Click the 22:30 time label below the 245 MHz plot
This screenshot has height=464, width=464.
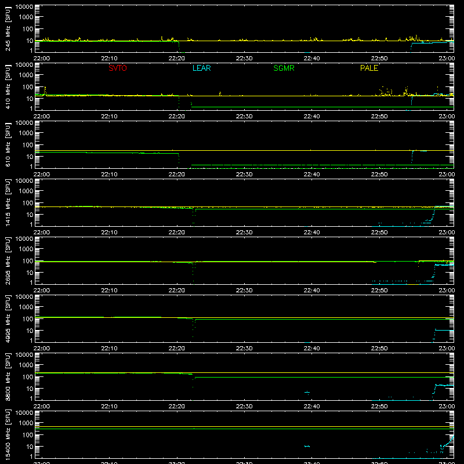[x=244, y=59]
